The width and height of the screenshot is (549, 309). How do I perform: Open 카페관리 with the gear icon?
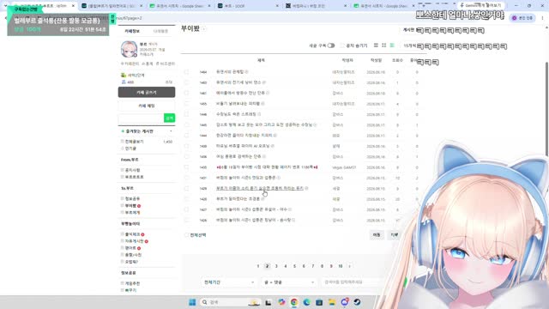pos(130,64)
